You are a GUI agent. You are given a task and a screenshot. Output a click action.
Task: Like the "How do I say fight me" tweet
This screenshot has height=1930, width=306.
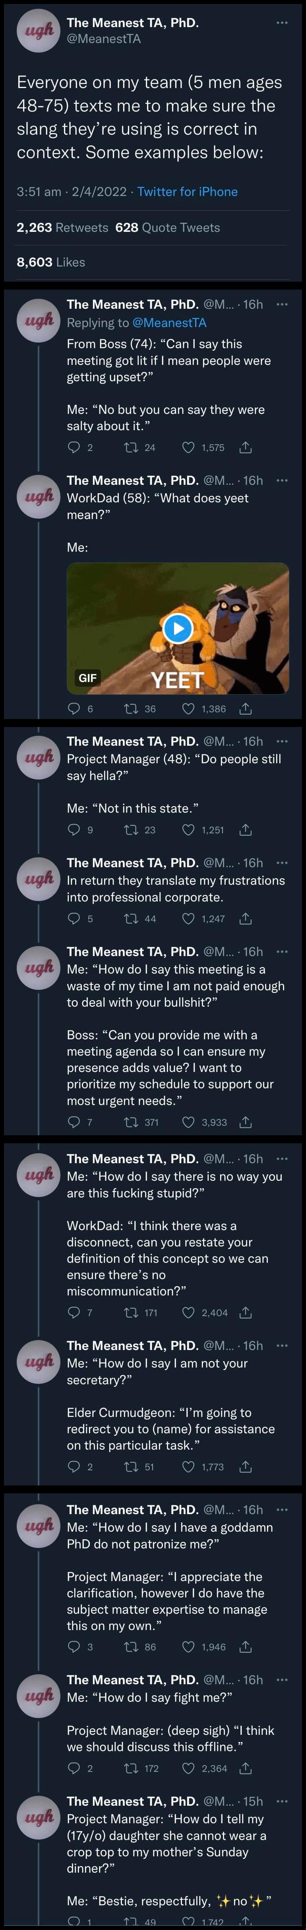(188, 1767)
